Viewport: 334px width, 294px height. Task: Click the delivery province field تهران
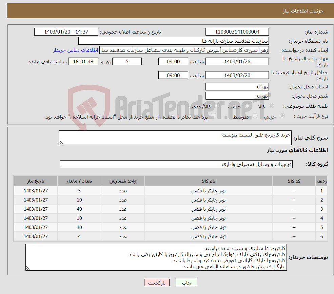[x=237, y=87]
